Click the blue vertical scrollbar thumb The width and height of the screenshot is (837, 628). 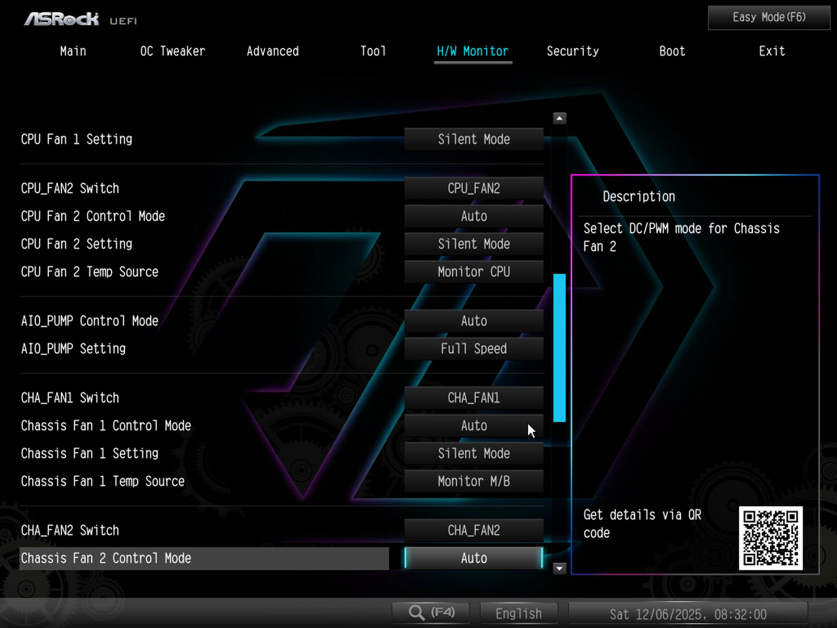tap(559, 348)
